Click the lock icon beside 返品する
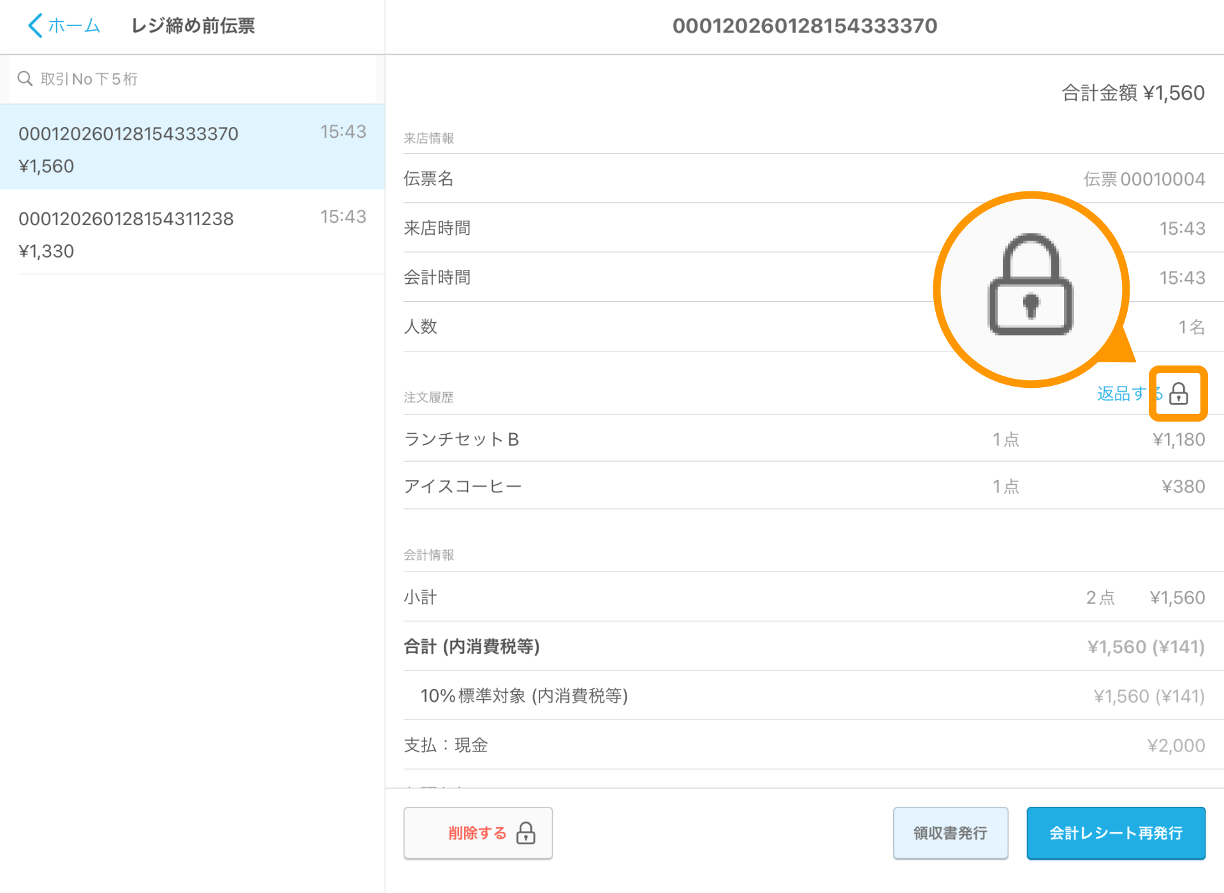The width and height of the screenshot is (1224, 893). point(1178,394)
